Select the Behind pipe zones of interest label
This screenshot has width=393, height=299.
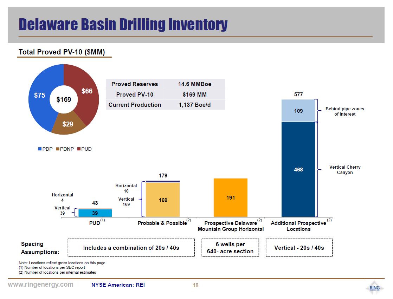point(345,111)
